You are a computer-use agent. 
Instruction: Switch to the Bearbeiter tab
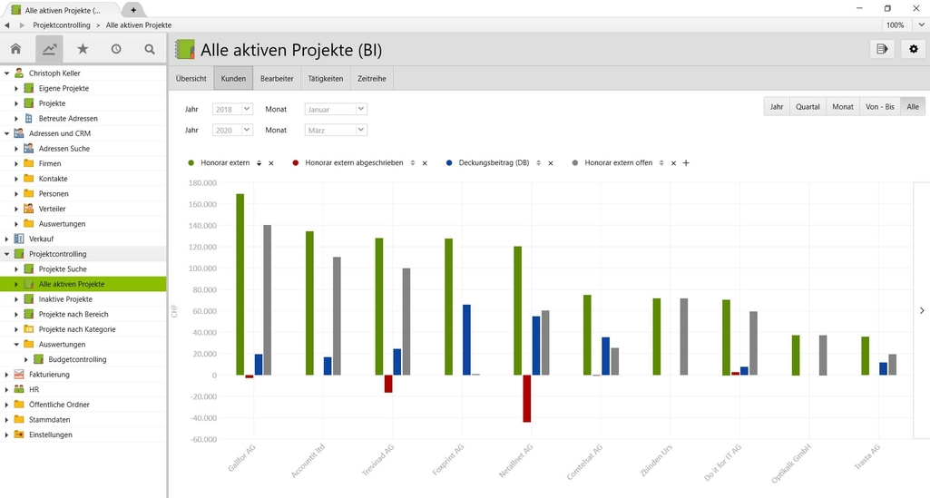[277, 79]
